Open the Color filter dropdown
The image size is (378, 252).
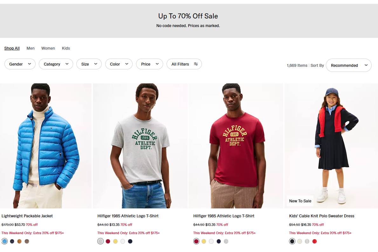[x=119, y=64]
